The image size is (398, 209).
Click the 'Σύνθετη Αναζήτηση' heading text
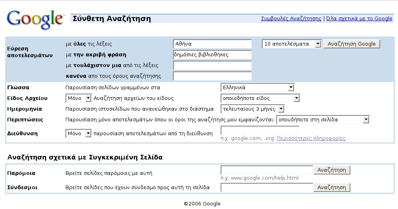[112, 19]
